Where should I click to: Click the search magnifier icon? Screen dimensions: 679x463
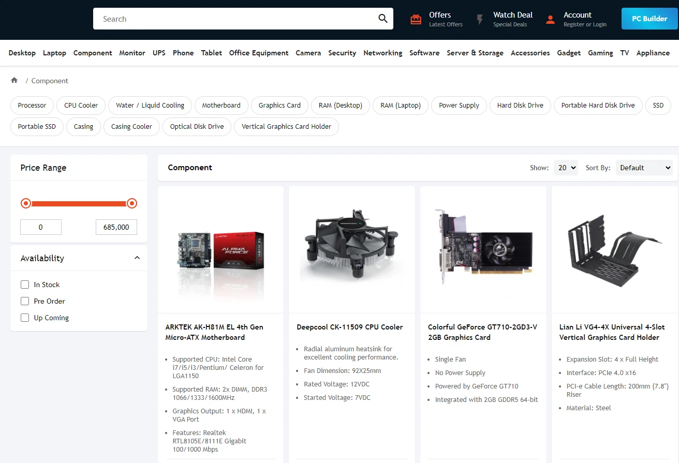point(383,19)
